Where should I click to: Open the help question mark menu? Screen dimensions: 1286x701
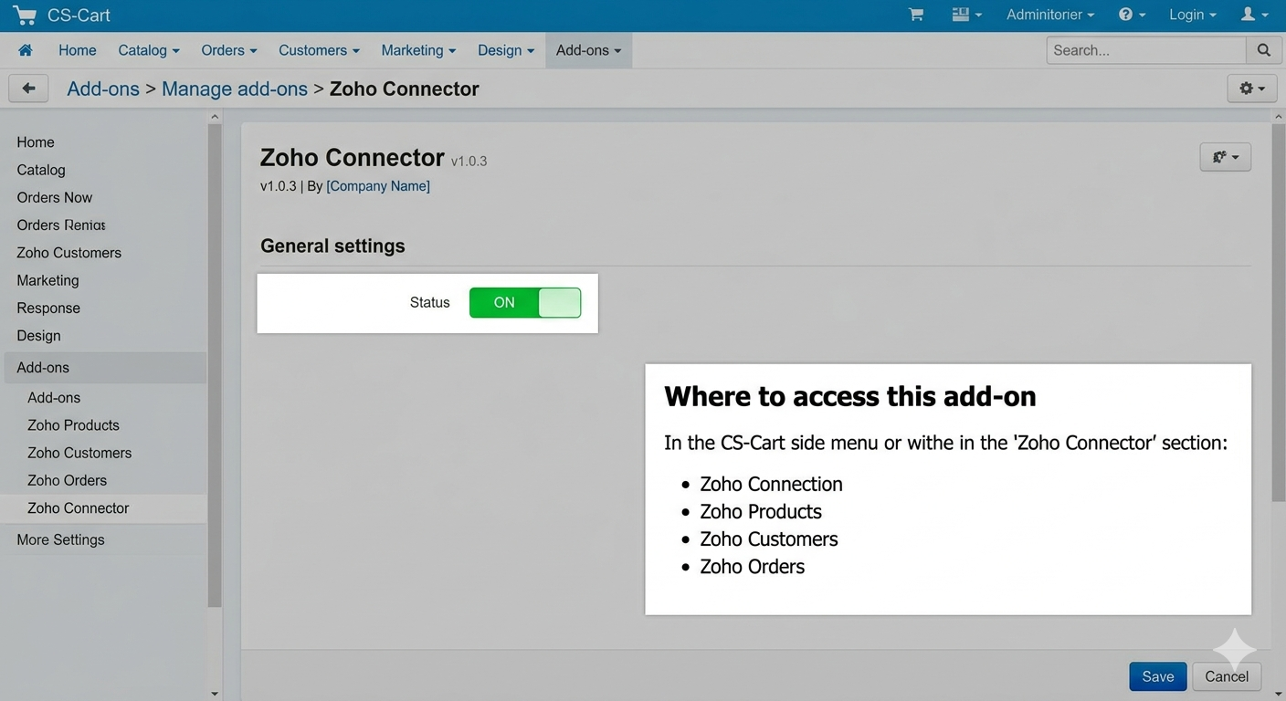click(x=1132, y=15)
